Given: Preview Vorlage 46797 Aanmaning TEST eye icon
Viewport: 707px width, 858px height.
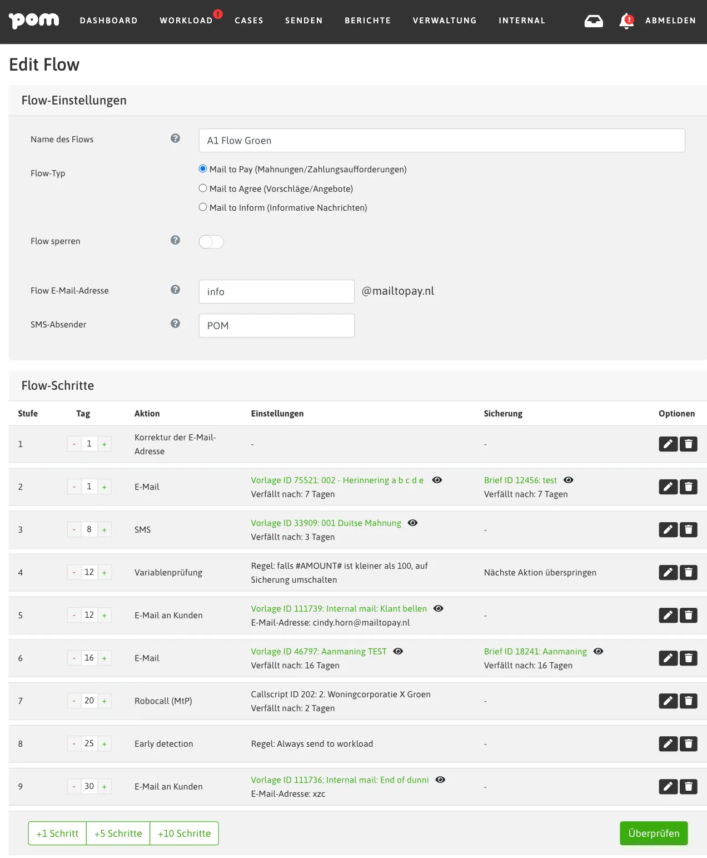Looking at the screenshot, I should tap(399, 651).
